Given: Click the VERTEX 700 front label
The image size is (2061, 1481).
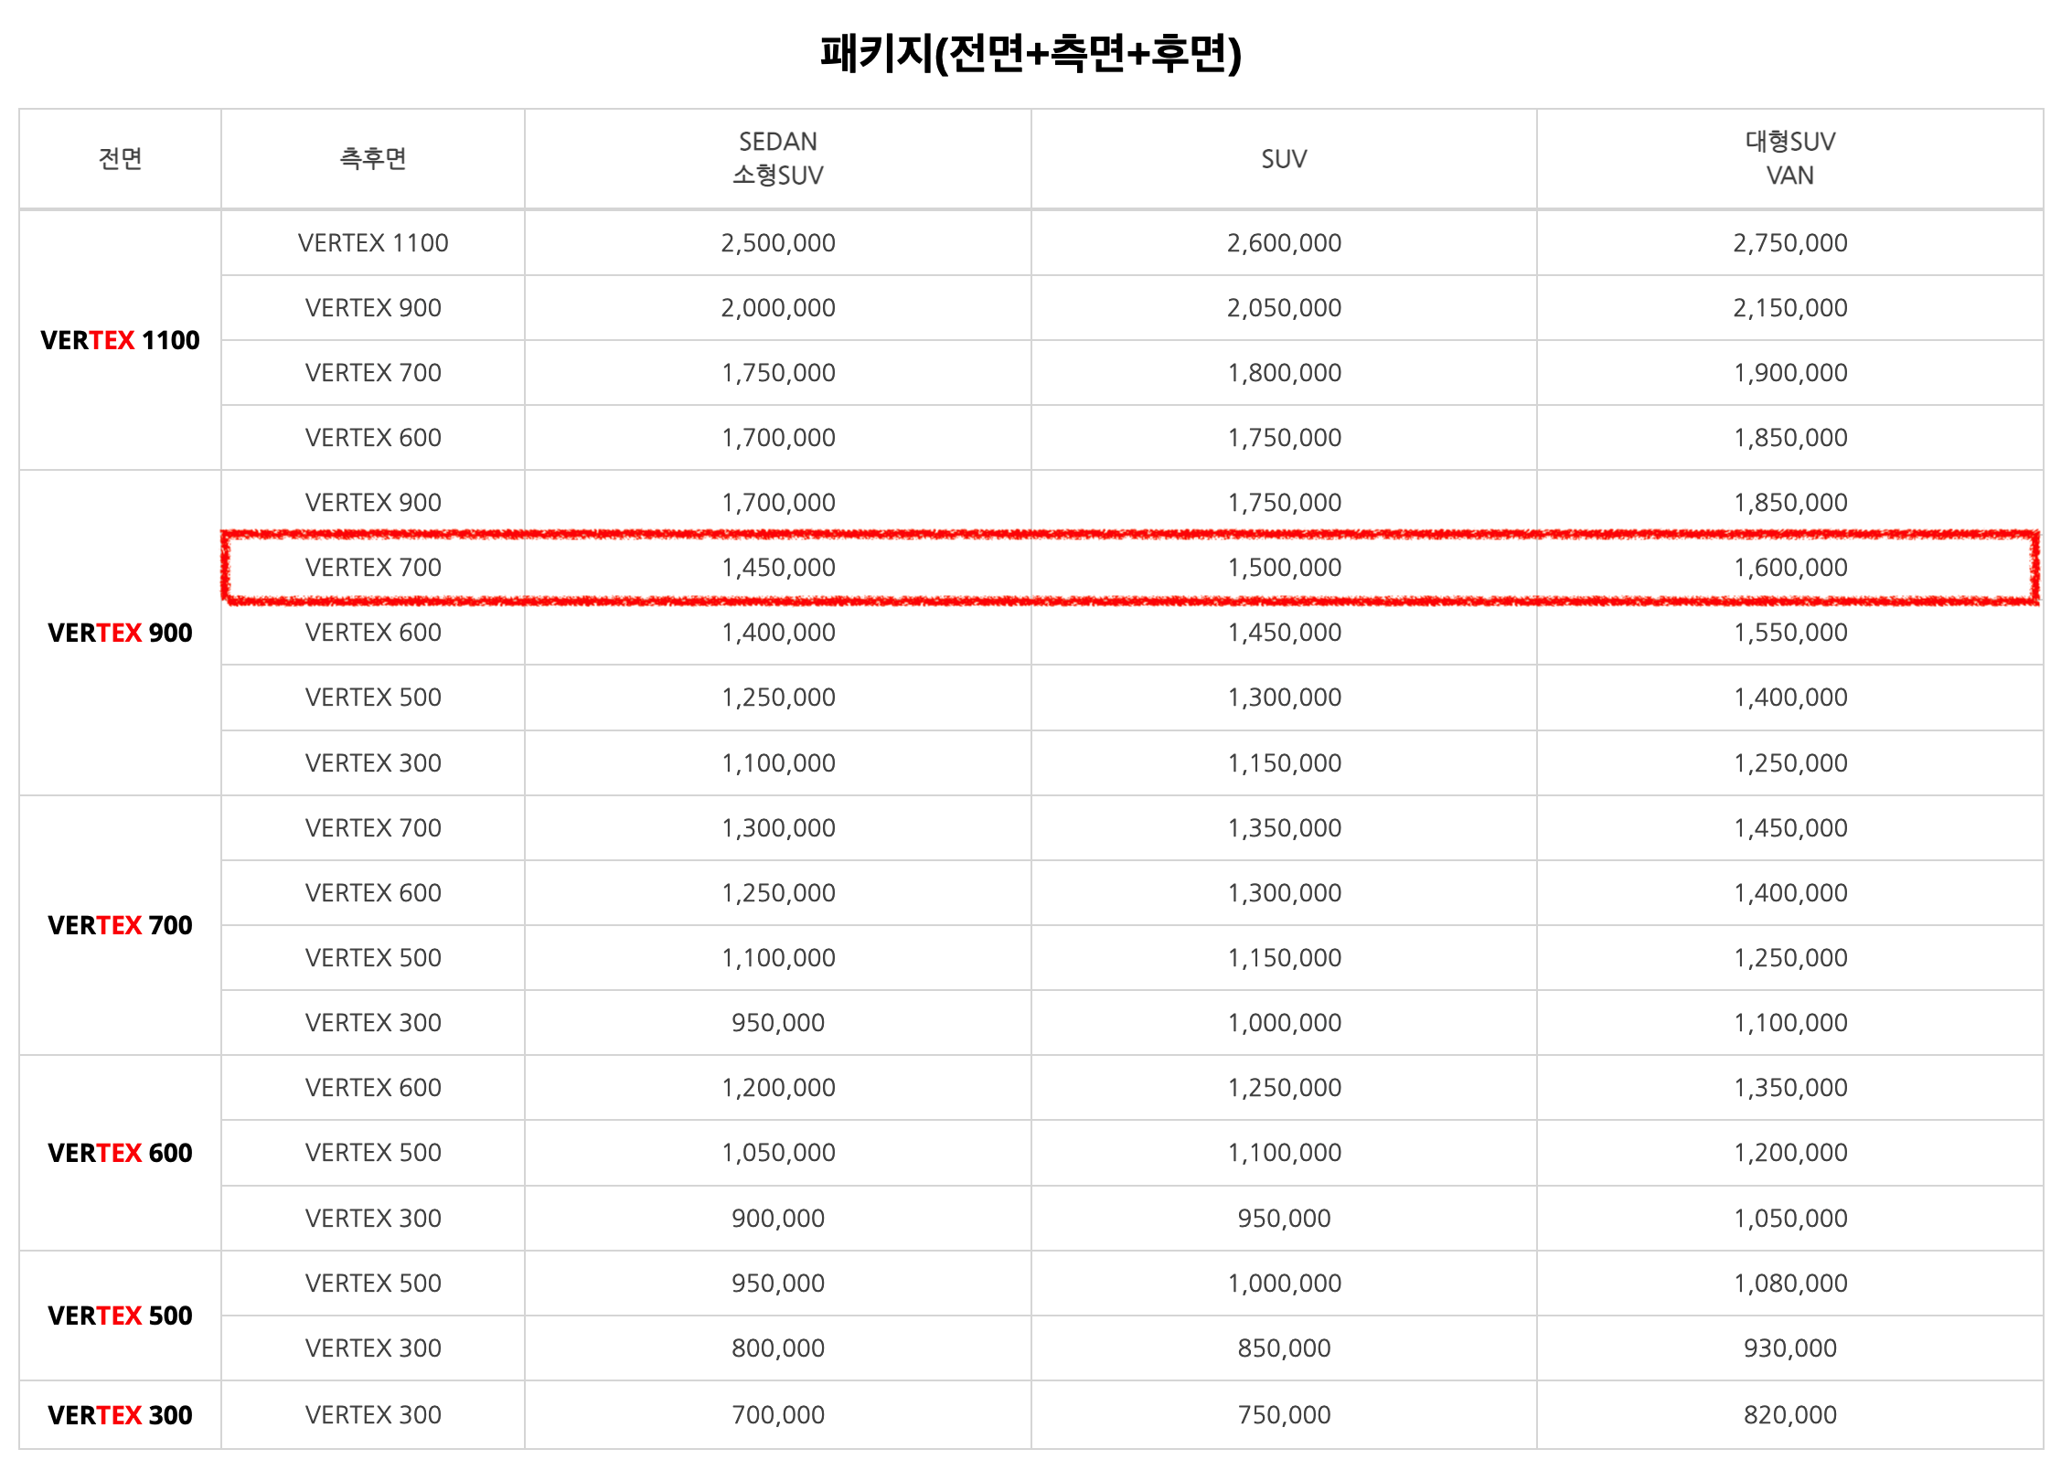Looking at the screenshot, I should (119, 924).
